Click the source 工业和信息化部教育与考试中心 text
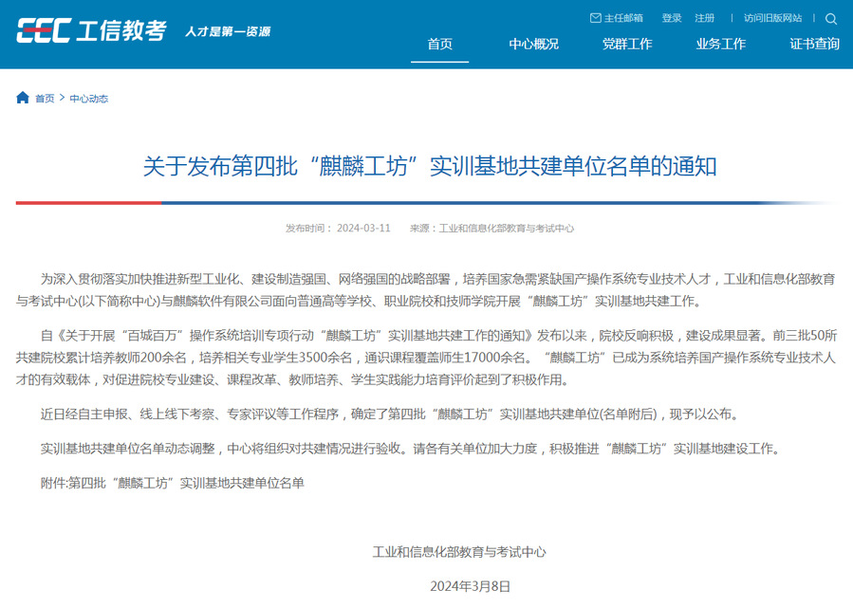 tap(506, 229)
